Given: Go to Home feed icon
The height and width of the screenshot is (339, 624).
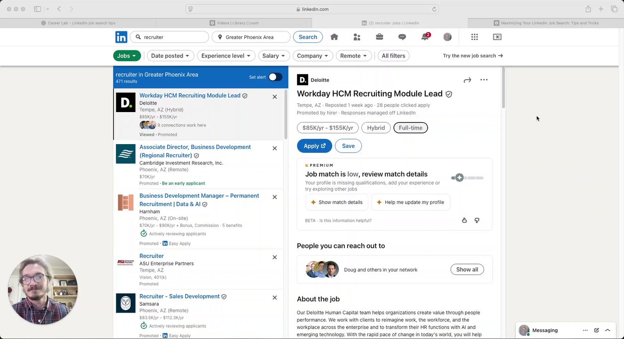Looking at the screenshot, I should pos(334,37).
